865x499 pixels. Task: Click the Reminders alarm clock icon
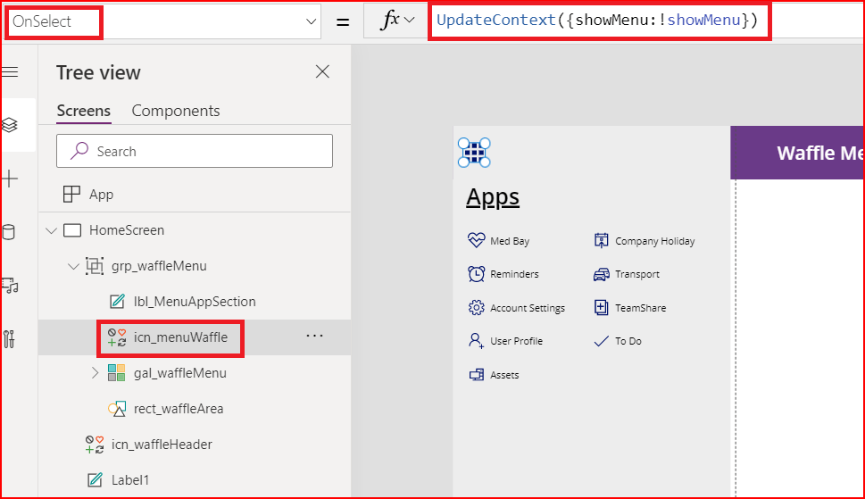tap(476, 274)
